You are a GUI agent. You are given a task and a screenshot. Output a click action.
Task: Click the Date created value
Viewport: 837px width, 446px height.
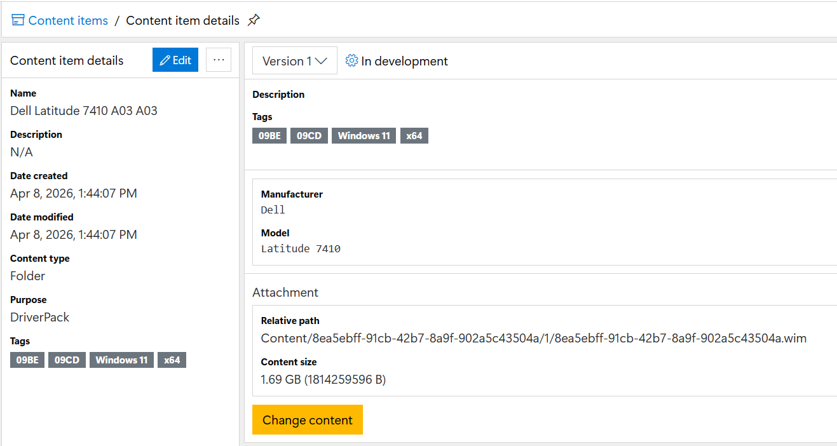tap(74, 193)
